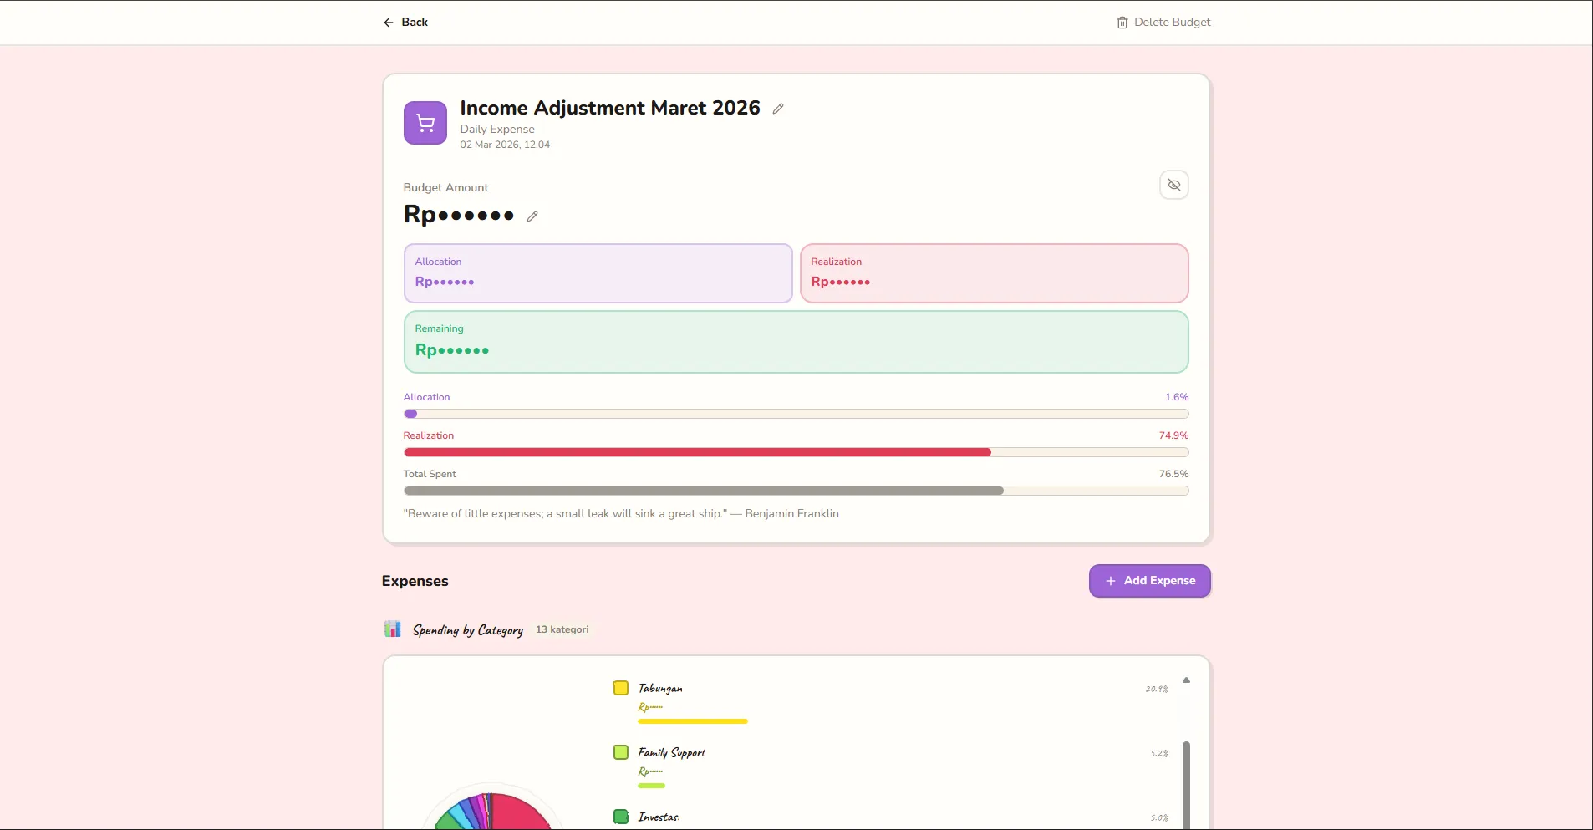The width and height of the screenshot is (1593, 830).
Task: Click the Income Adjustment Maret 2026 title
Action: (x=610, y=108)
